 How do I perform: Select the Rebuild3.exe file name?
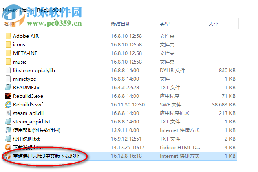click(x=28, y=96)
